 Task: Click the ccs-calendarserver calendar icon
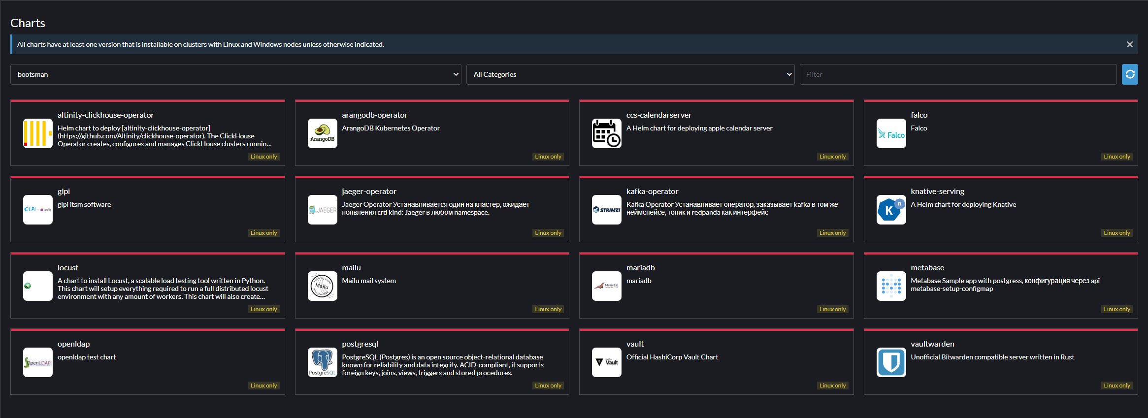606,133
